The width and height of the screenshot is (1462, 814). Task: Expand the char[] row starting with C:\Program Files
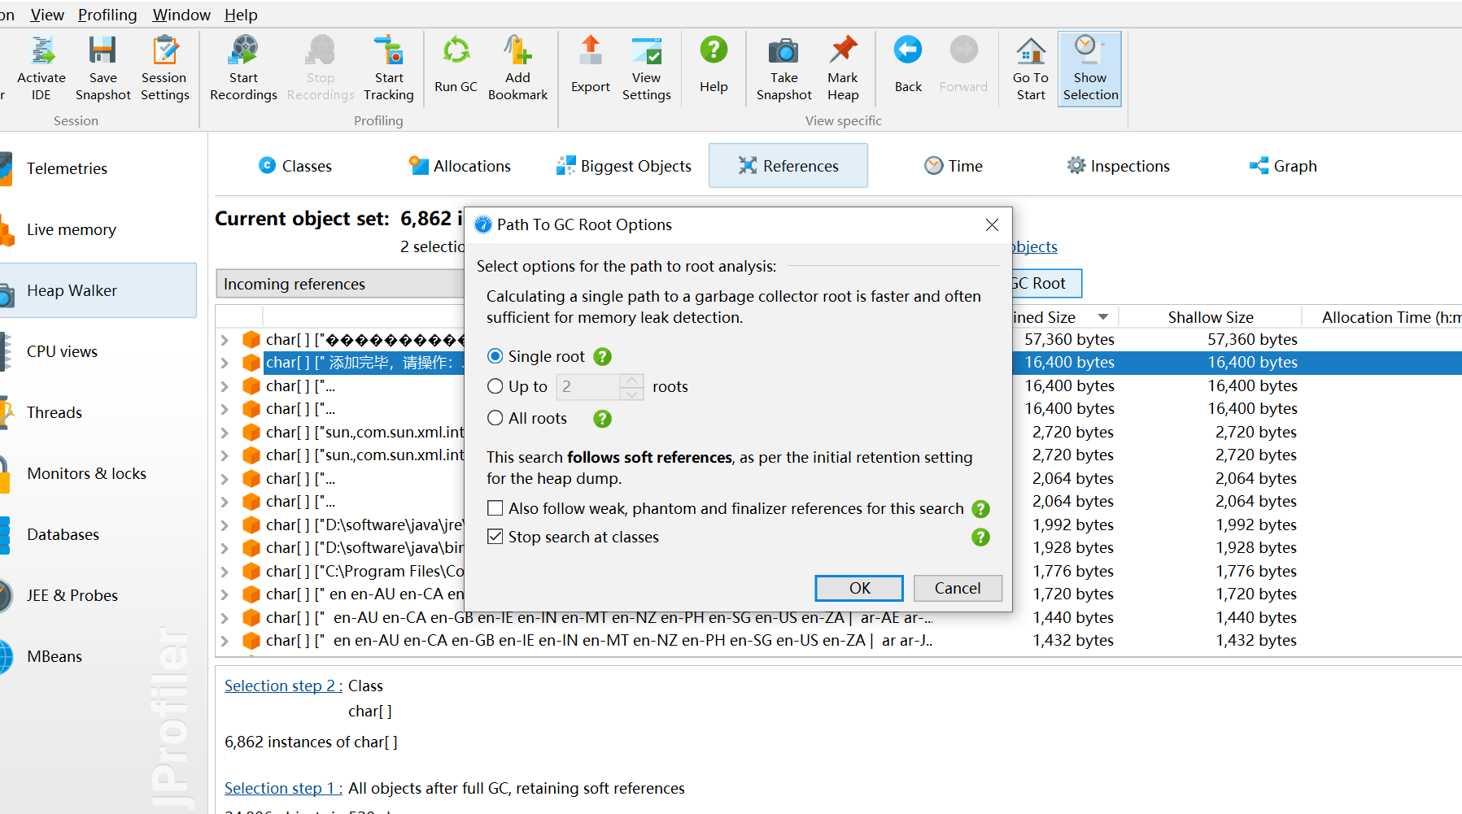pos(225,572)
